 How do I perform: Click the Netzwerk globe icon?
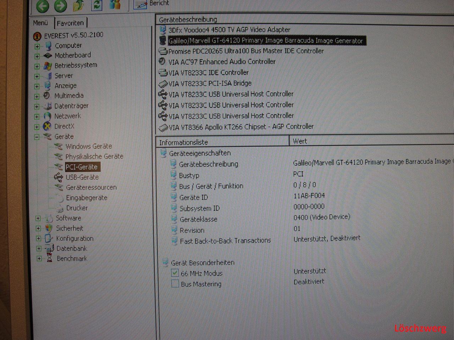(47, 116)
